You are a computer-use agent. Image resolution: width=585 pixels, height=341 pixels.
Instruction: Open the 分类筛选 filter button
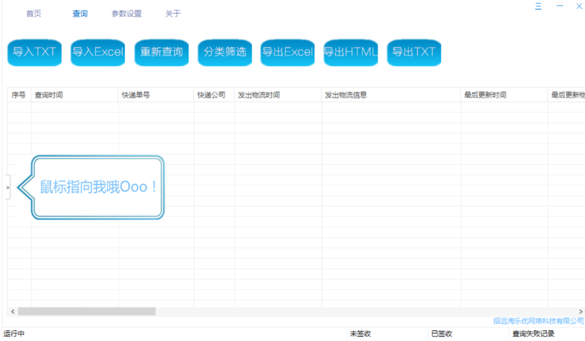(224, 52)
